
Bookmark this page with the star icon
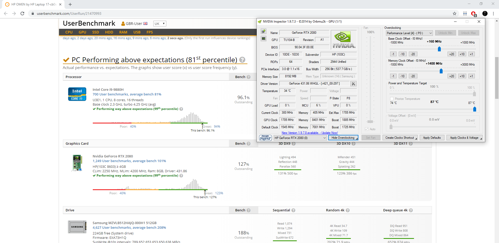coord(455,13)
